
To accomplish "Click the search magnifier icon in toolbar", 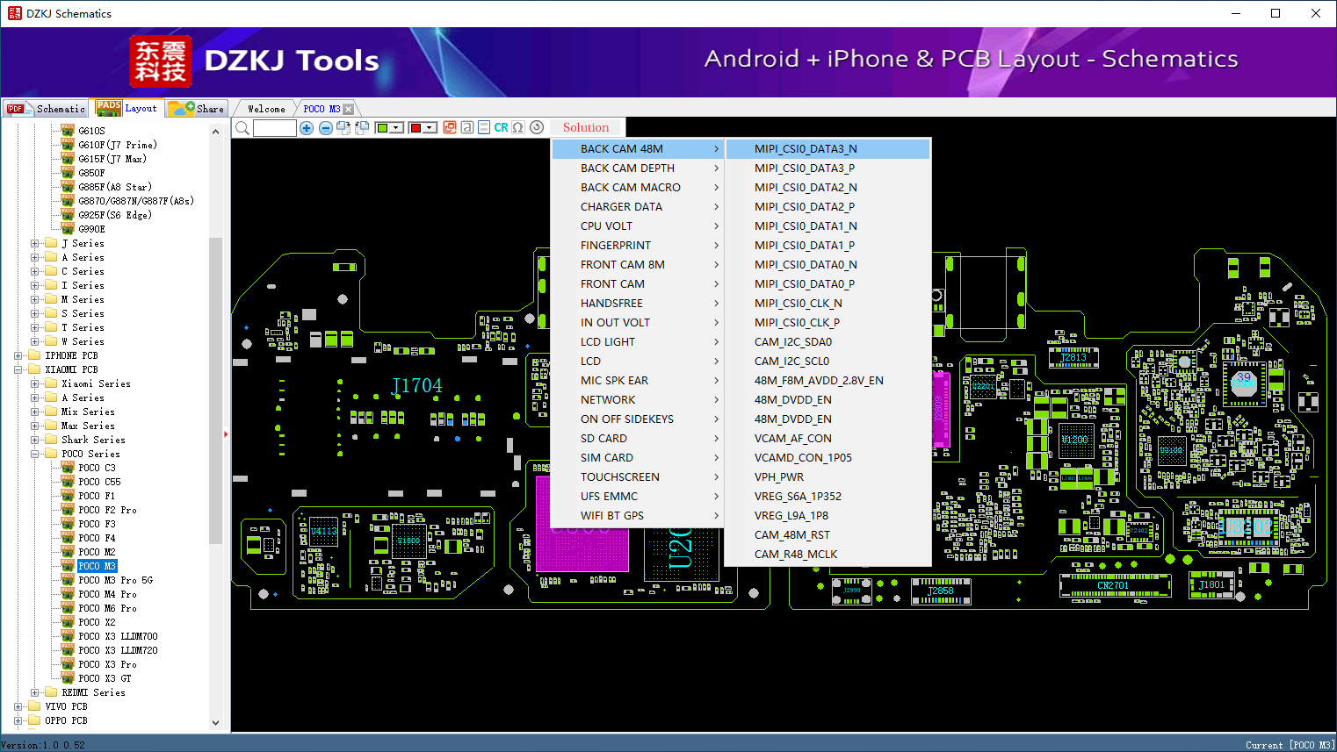I will 242,128.
